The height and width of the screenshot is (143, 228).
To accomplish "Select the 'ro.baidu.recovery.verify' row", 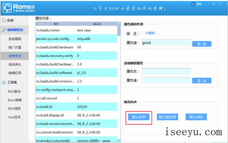I will click(x=76, y=56).
